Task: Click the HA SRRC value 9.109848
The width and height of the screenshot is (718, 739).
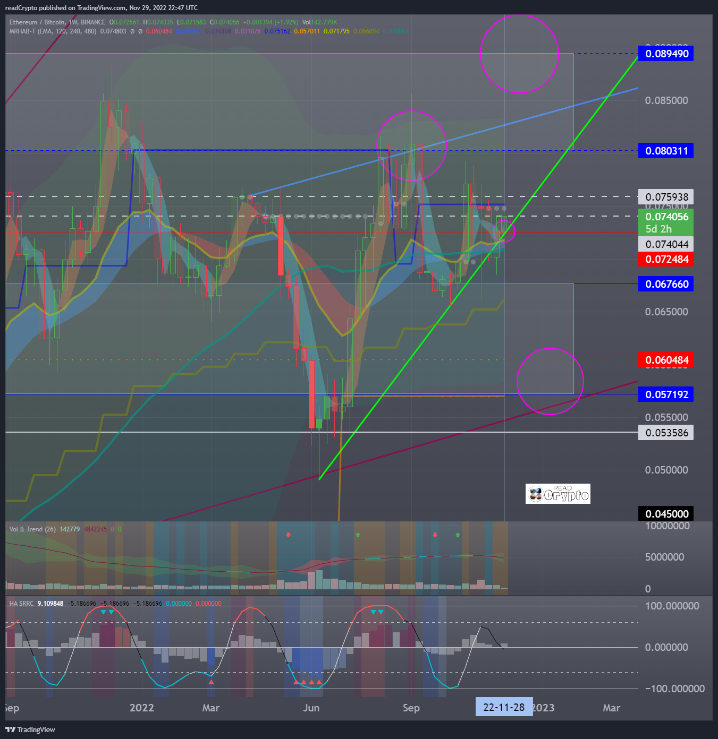Action: (50, 604)
